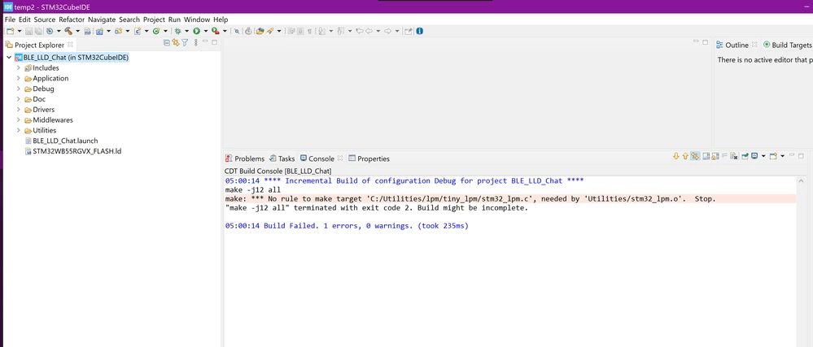813x347 pixels.
Task: Click the 'terminated with exit code 2' console line
Action: 377,208
